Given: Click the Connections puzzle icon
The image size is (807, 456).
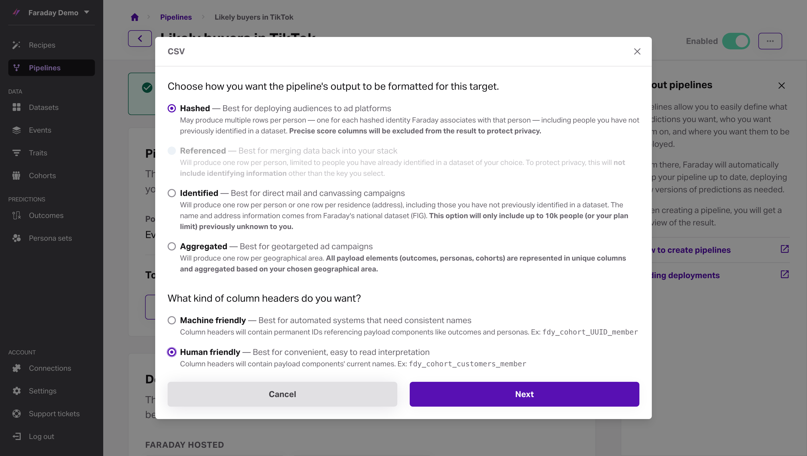Looking at the screenshot, I should 16,368.
